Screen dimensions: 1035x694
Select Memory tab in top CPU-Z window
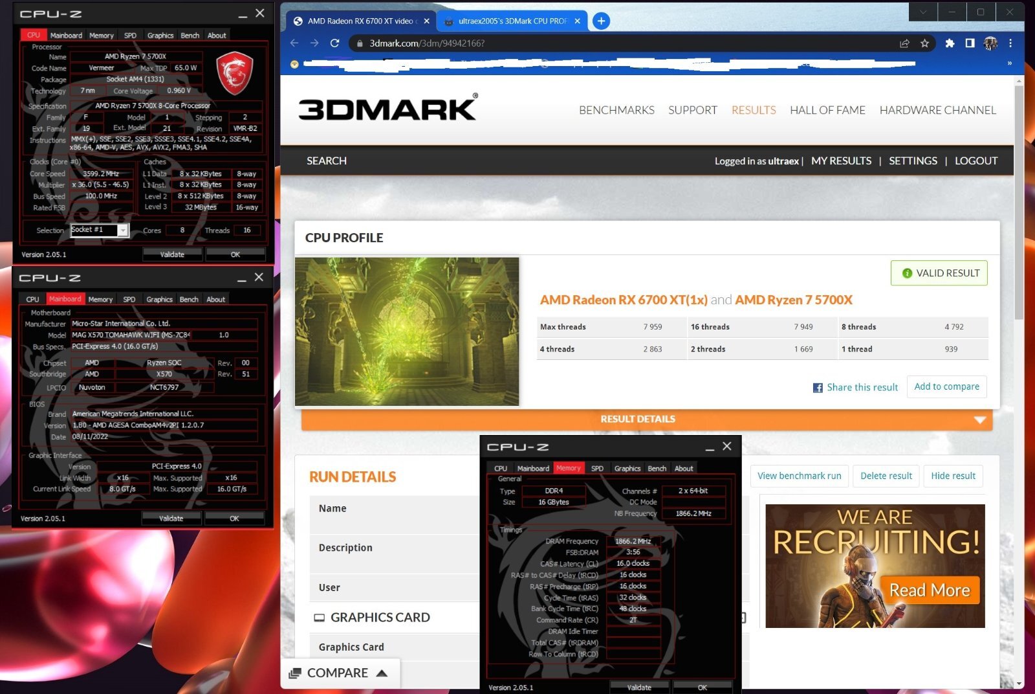[102, 36]
